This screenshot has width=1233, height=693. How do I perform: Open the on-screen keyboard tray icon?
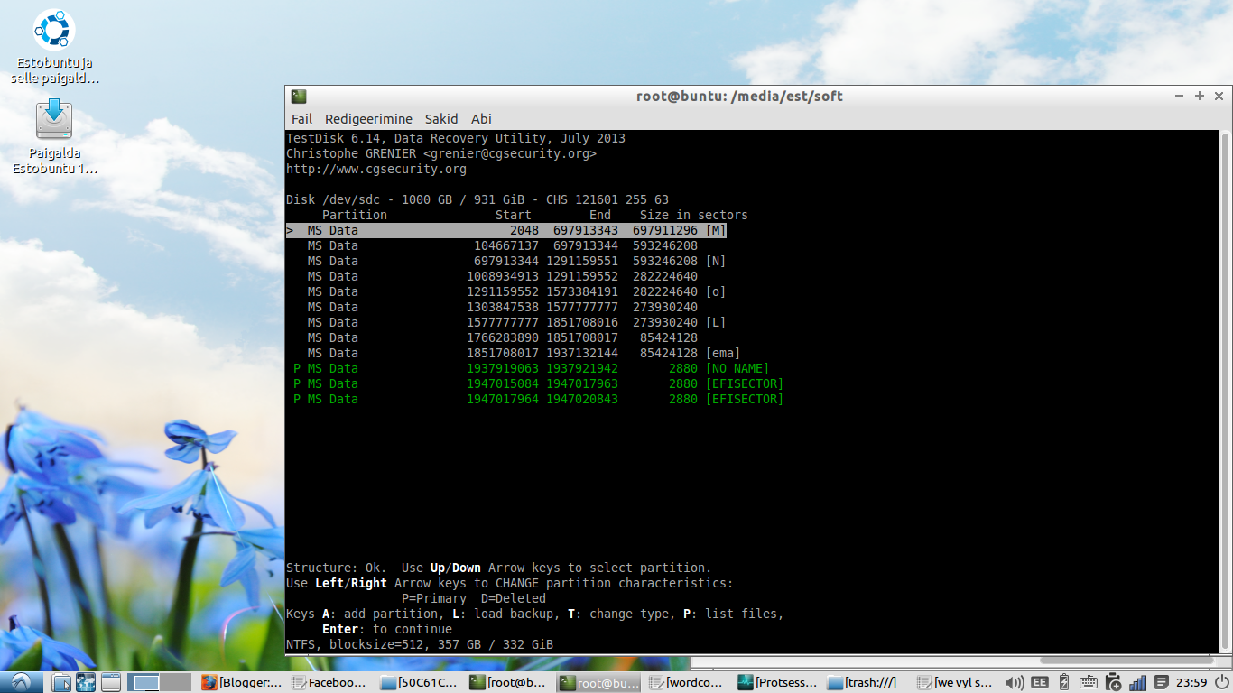tap(1088, 682)
